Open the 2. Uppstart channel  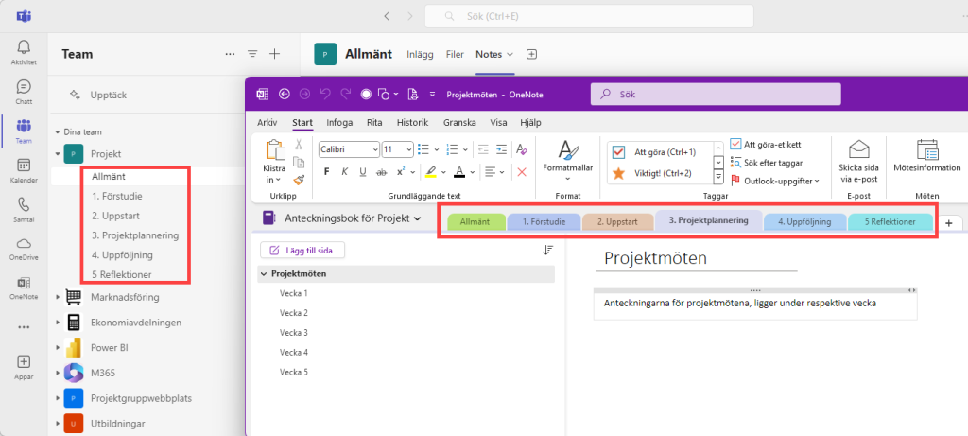click(x=115, y=217)
